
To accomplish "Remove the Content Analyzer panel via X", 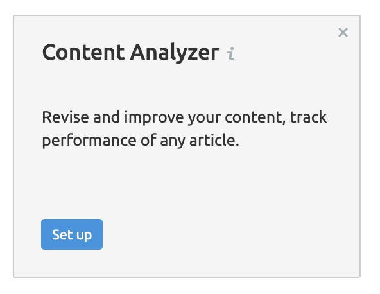I will (x=343, y=33).
